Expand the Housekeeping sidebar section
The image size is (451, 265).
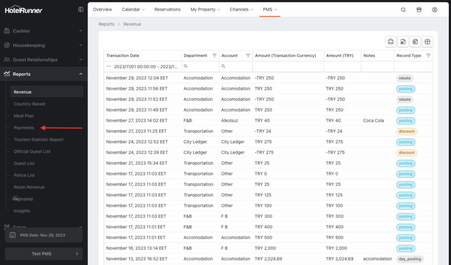coord(43,45)
